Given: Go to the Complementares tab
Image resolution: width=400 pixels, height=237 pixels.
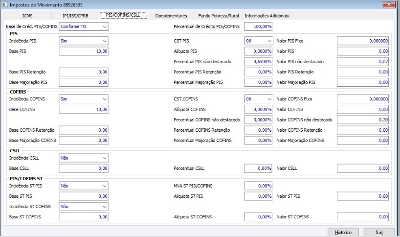Looking at the screenshot, I should (x=171, y=16).
